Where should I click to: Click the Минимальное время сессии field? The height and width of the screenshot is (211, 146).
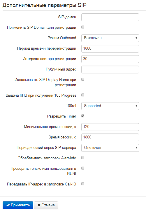coord(110,127)
